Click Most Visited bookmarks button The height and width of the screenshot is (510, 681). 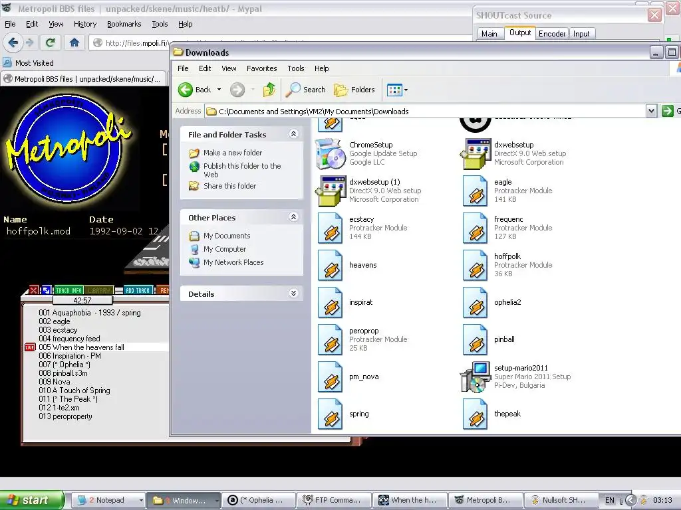coord(29,63)
